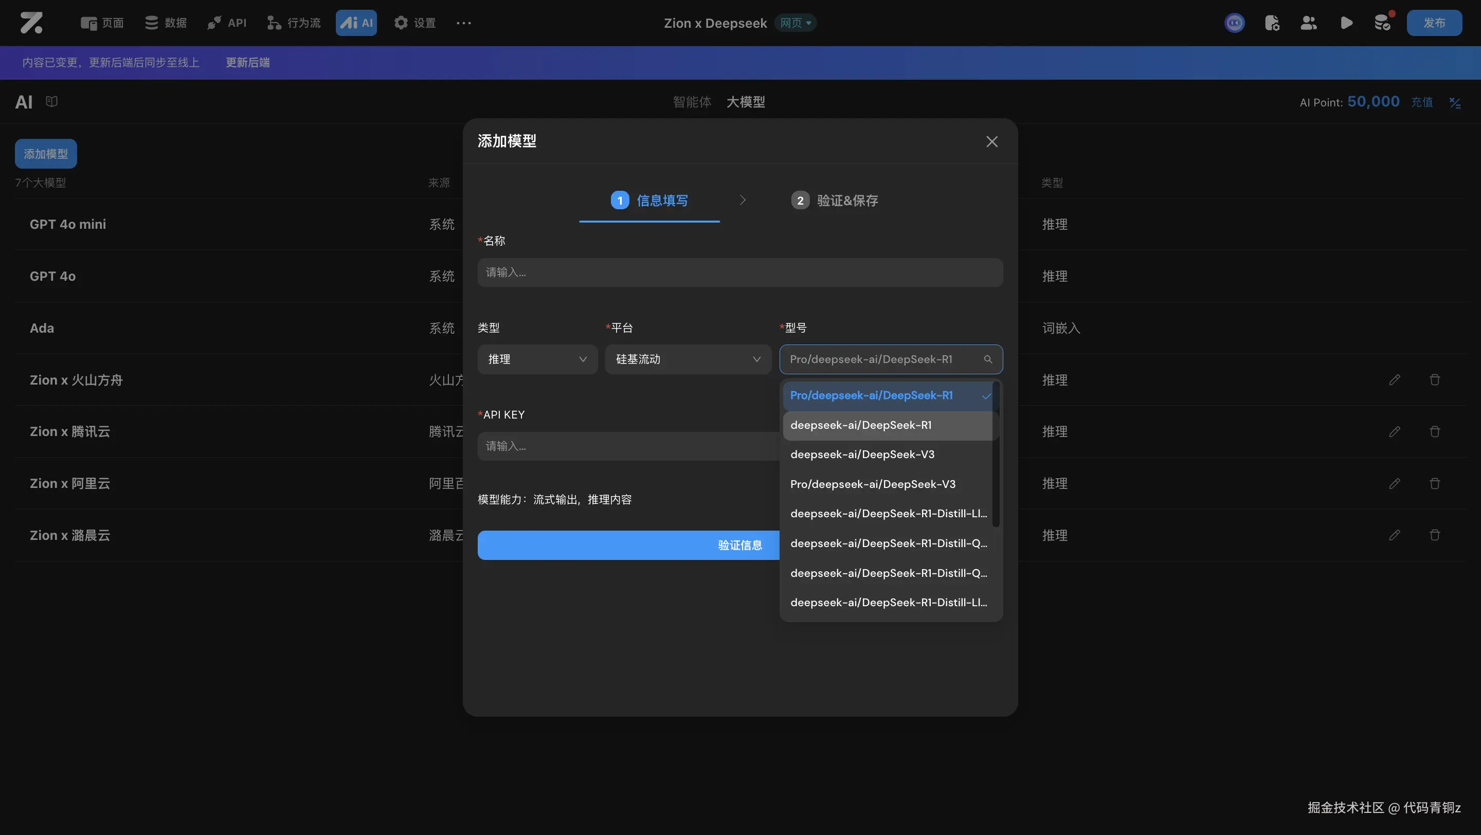Viewport: 1481px width, 835px height.
Task: Click the model dropdown scrollbar
Action: click(996, 454)
